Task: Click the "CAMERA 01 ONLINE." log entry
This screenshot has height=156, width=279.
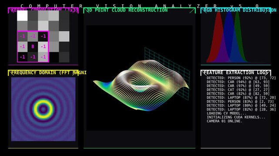Action: (224, 121)
